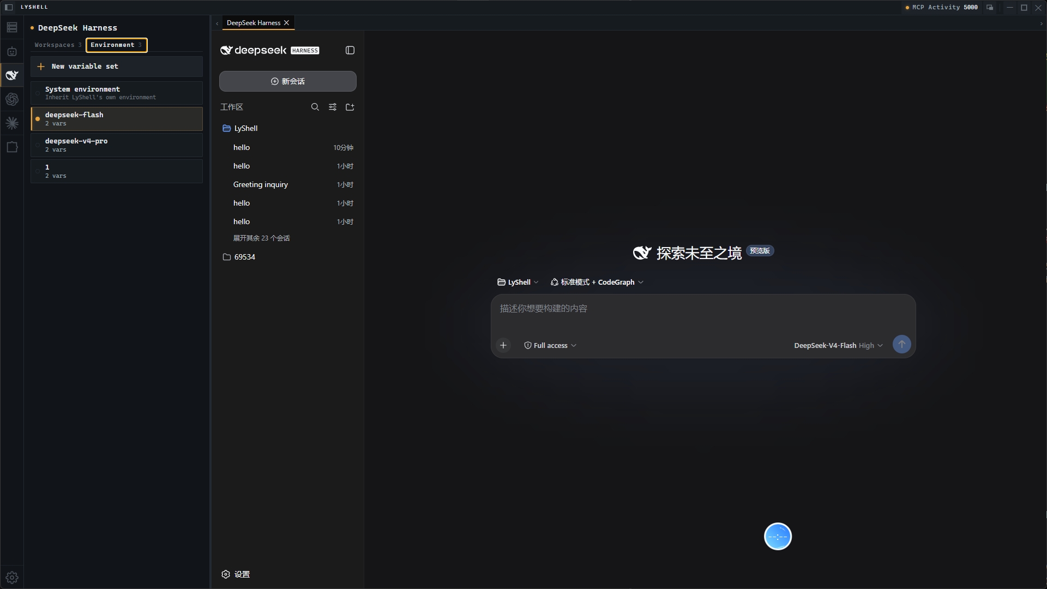
Task: Click the 工作区 section header
Action: (232, 107)
